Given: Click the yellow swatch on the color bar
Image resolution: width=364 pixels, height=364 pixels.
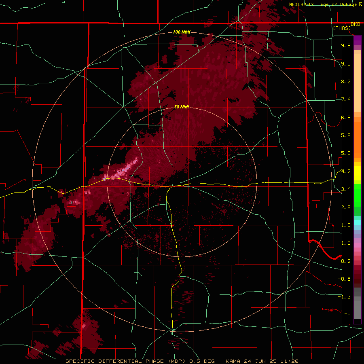Looking at the screenshot, I should [357, 173].
